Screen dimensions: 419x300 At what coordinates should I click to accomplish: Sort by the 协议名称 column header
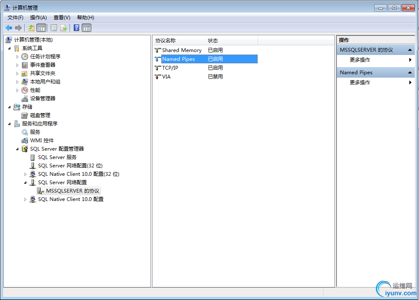coord(179,41)
